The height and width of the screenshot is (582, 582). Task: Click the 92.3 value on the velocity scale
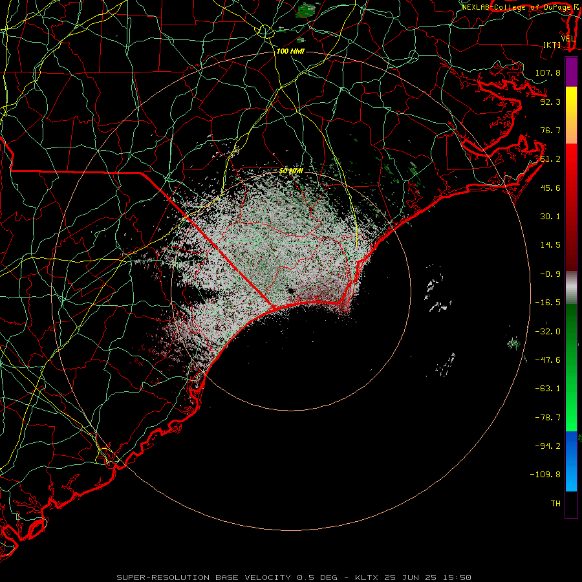coord(550,102)
